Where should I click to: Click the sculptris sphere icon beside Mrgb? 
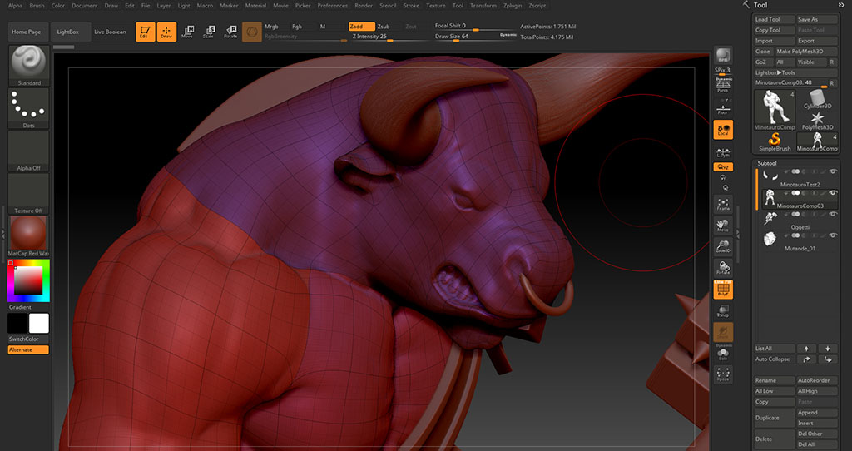tap(251, 32)
